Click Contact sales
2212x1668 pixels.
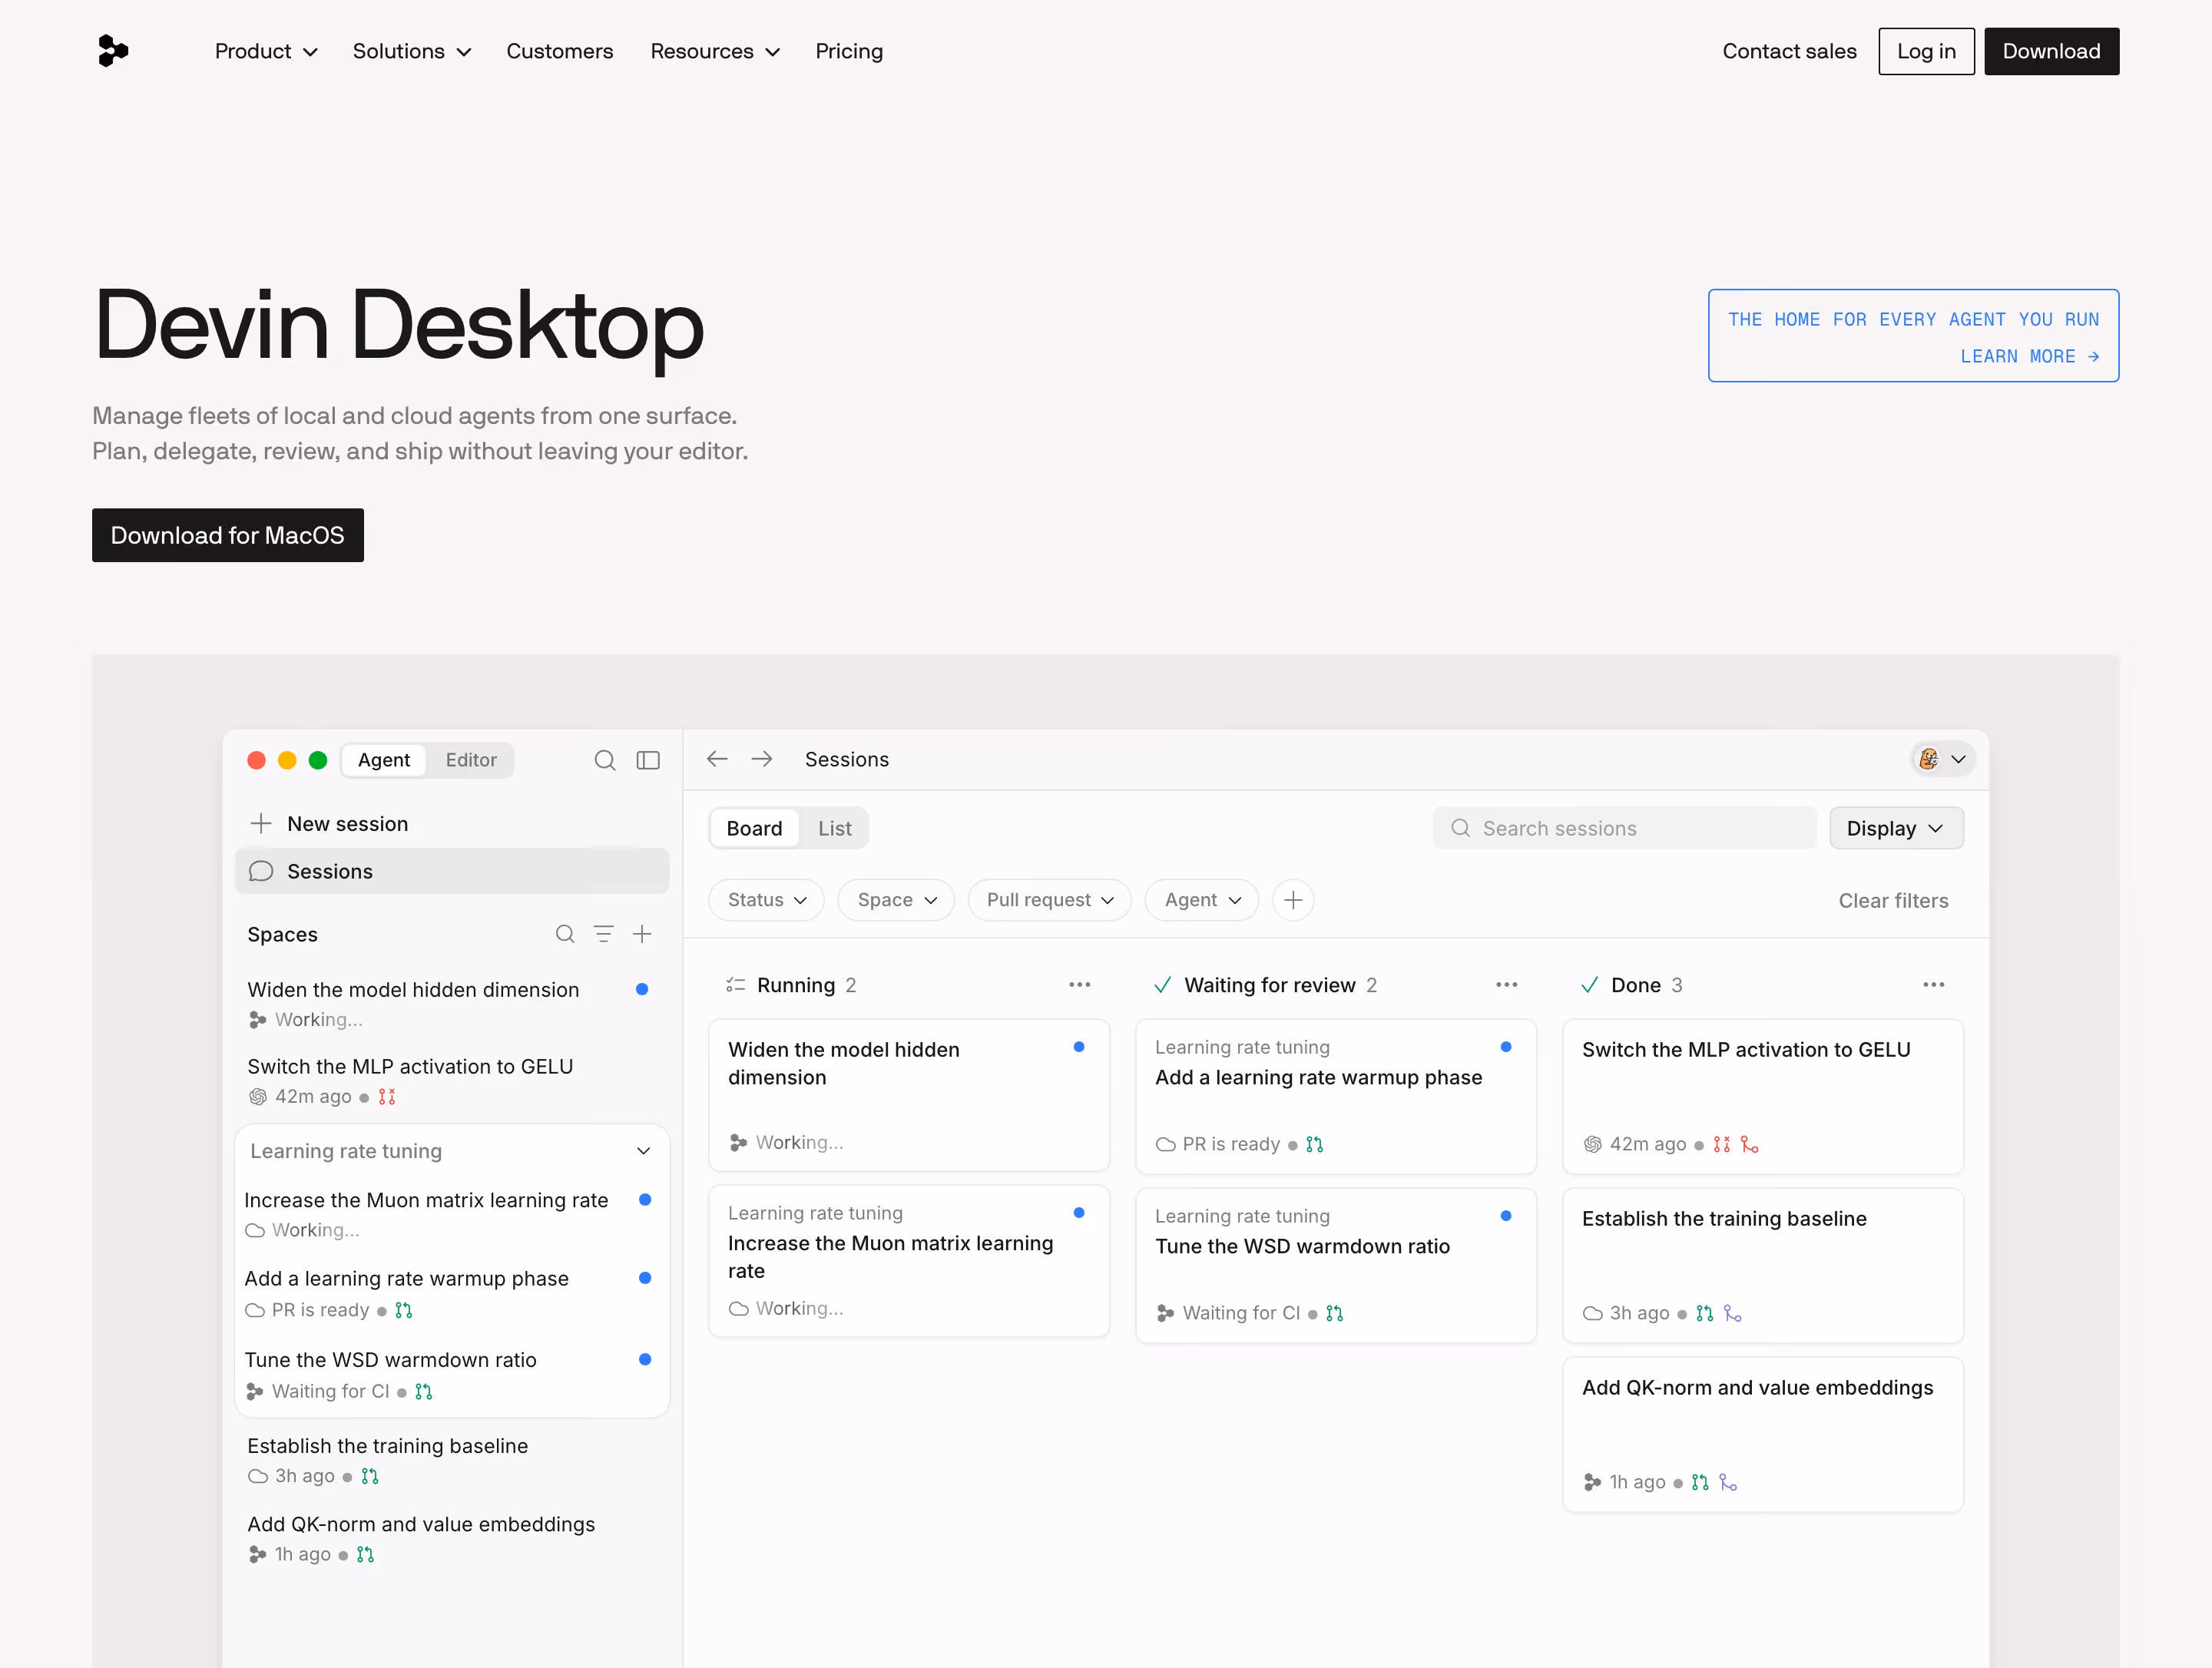point(1789,51)
